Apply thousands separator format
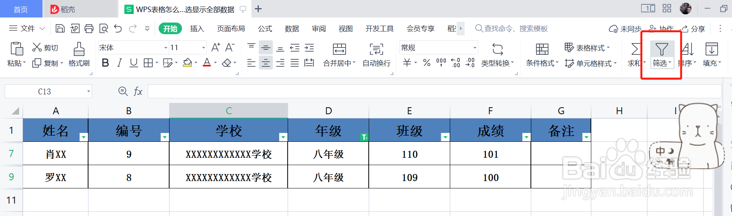 [441, 63]
